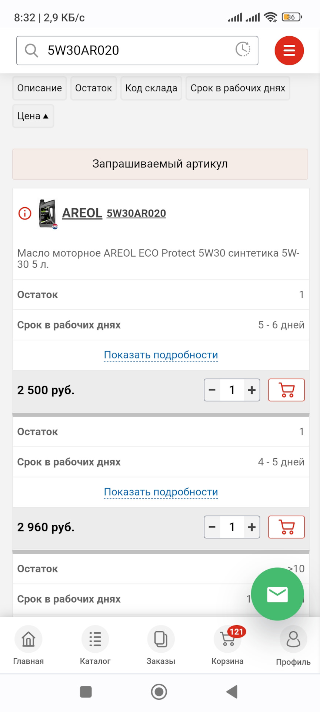
Task: Tap the search history clock icon
Action: (243, 49)
